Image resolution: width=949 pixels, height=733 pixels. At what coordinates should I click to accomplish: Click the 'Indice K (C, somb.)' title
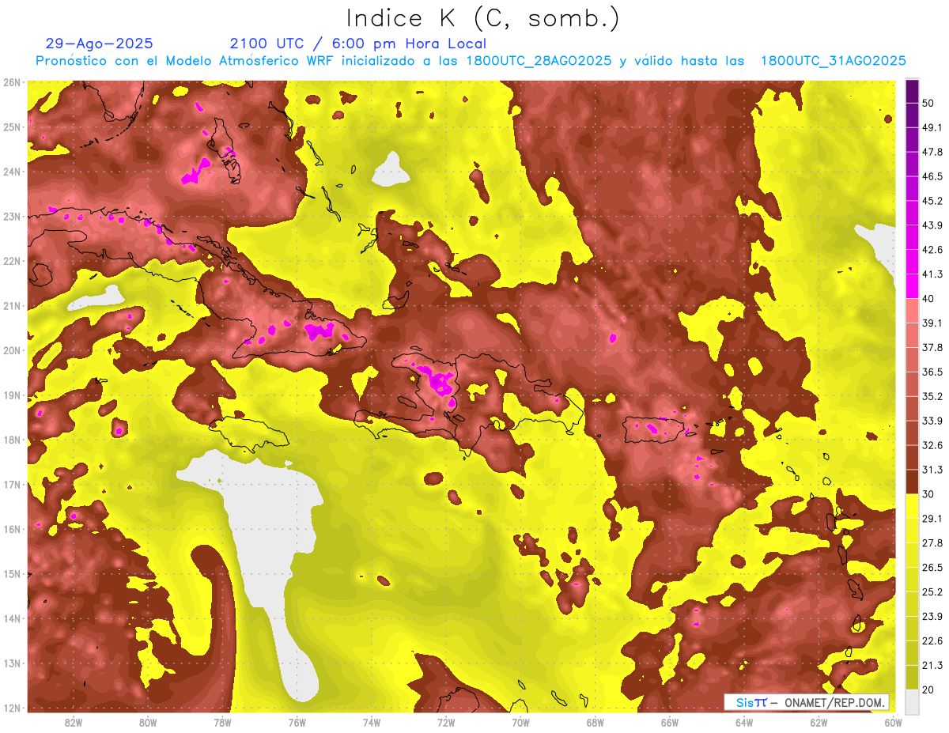pos(483,18)
